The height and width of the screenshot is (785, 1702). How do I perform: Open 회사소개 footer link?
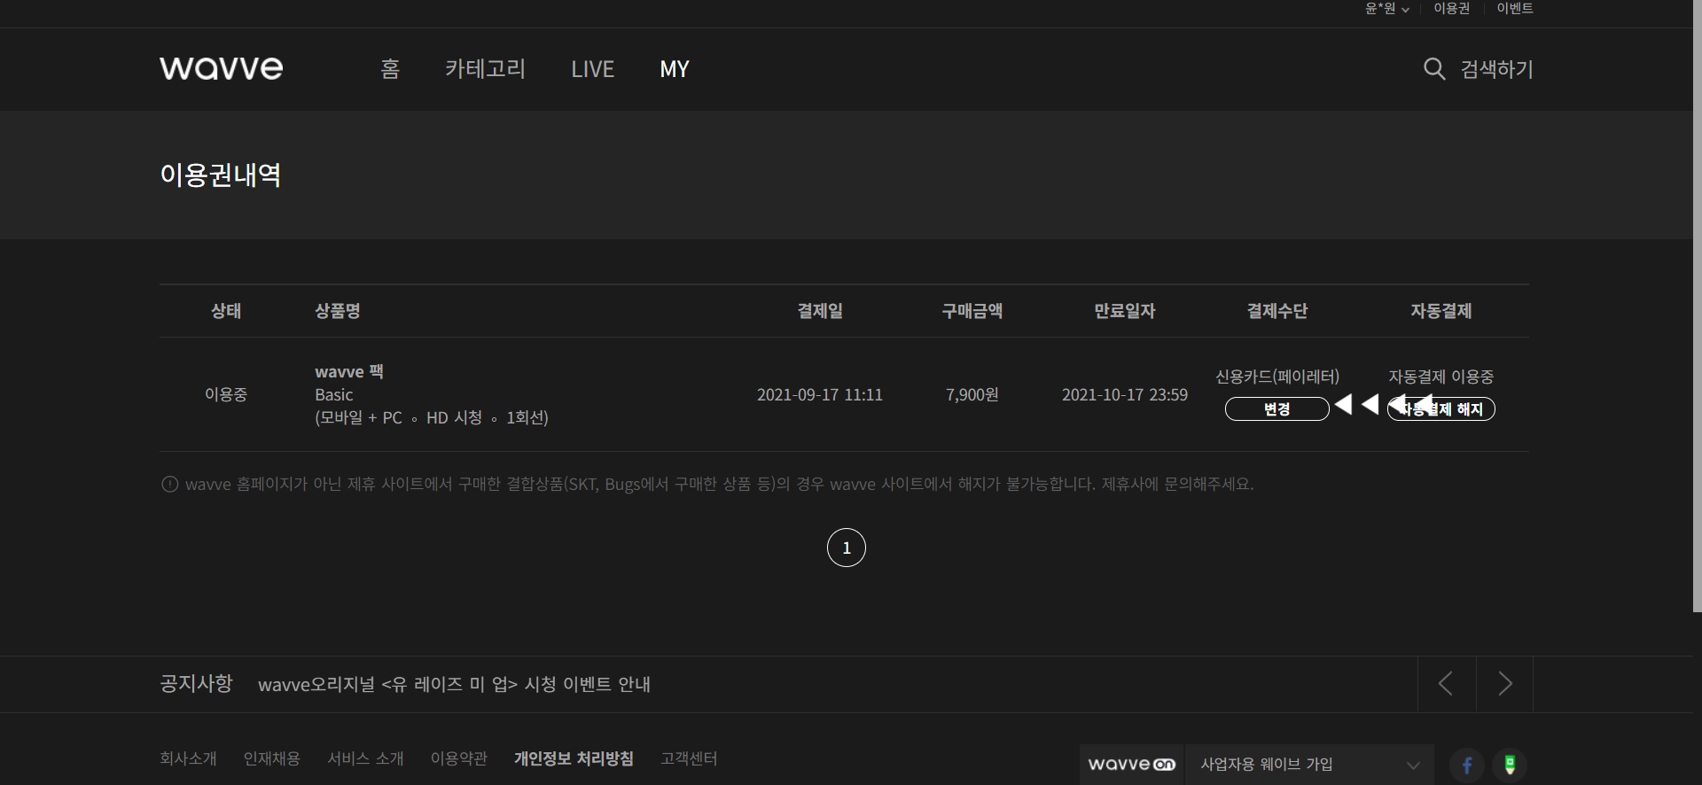pyautogui.click(x=188, y=758)
